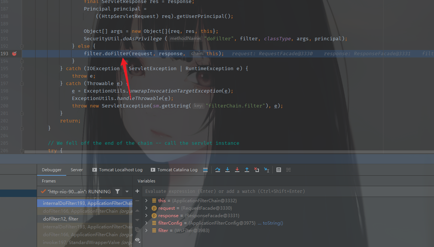This screenshot has height=247, width=434.
Task: Click the move watch down arrow
Action: click(137, 220)
